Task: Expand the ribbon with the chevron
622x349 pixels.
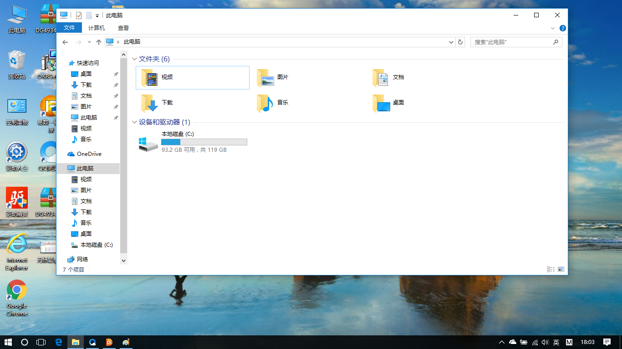Action: (553, 28)
